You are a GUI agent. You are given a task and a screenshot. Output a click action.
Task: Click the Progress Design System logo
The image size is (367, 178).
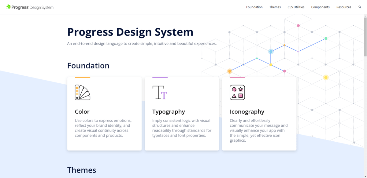(30, 7)
